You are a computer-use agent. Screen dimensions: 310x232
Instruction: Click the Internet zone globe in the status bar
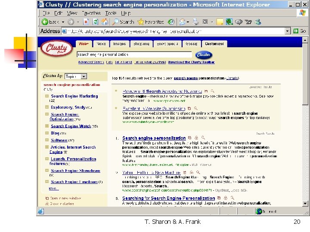tap(258, 211)
